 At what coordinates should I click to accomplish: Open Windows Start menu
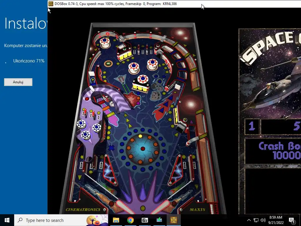7,220
